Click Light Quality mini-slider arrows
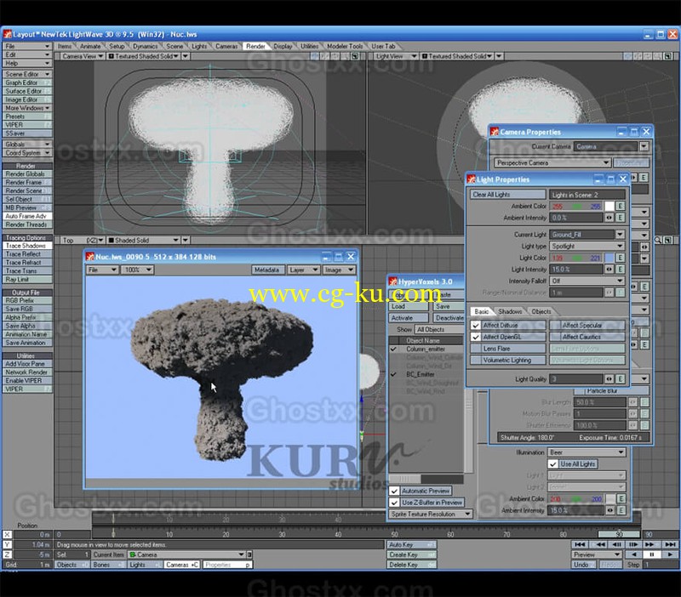This screenshot has width=681, height=597. pos(609,379)
